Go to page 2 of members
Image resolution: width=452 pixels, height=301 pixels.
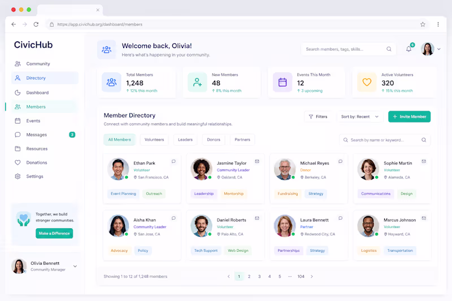coord(249,277)
